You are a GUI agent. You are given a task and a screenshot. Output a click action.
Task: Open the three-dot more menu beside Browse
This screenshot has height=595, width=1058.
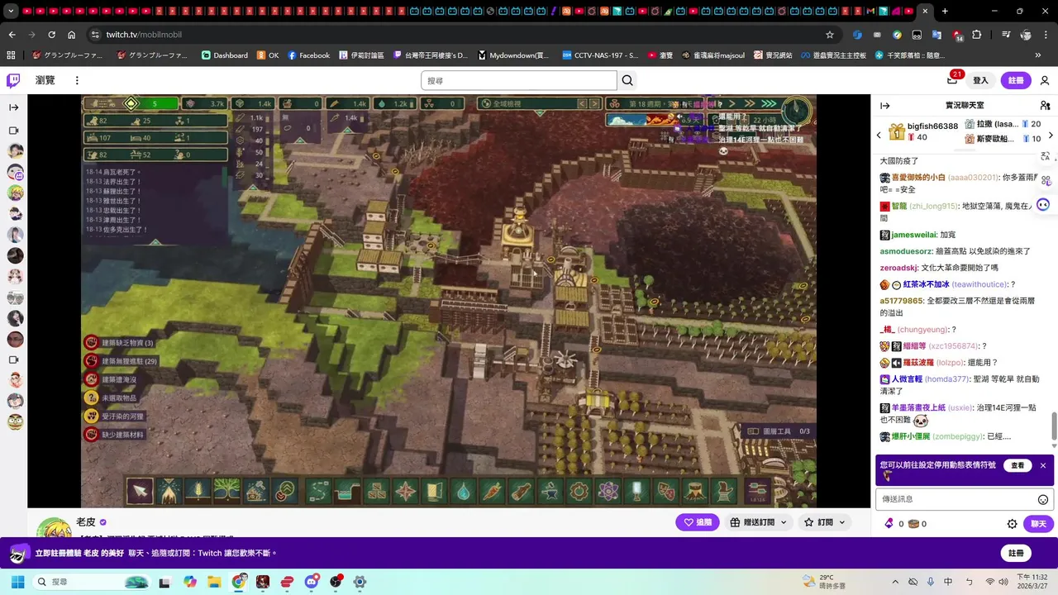click(x=77, y=80)
